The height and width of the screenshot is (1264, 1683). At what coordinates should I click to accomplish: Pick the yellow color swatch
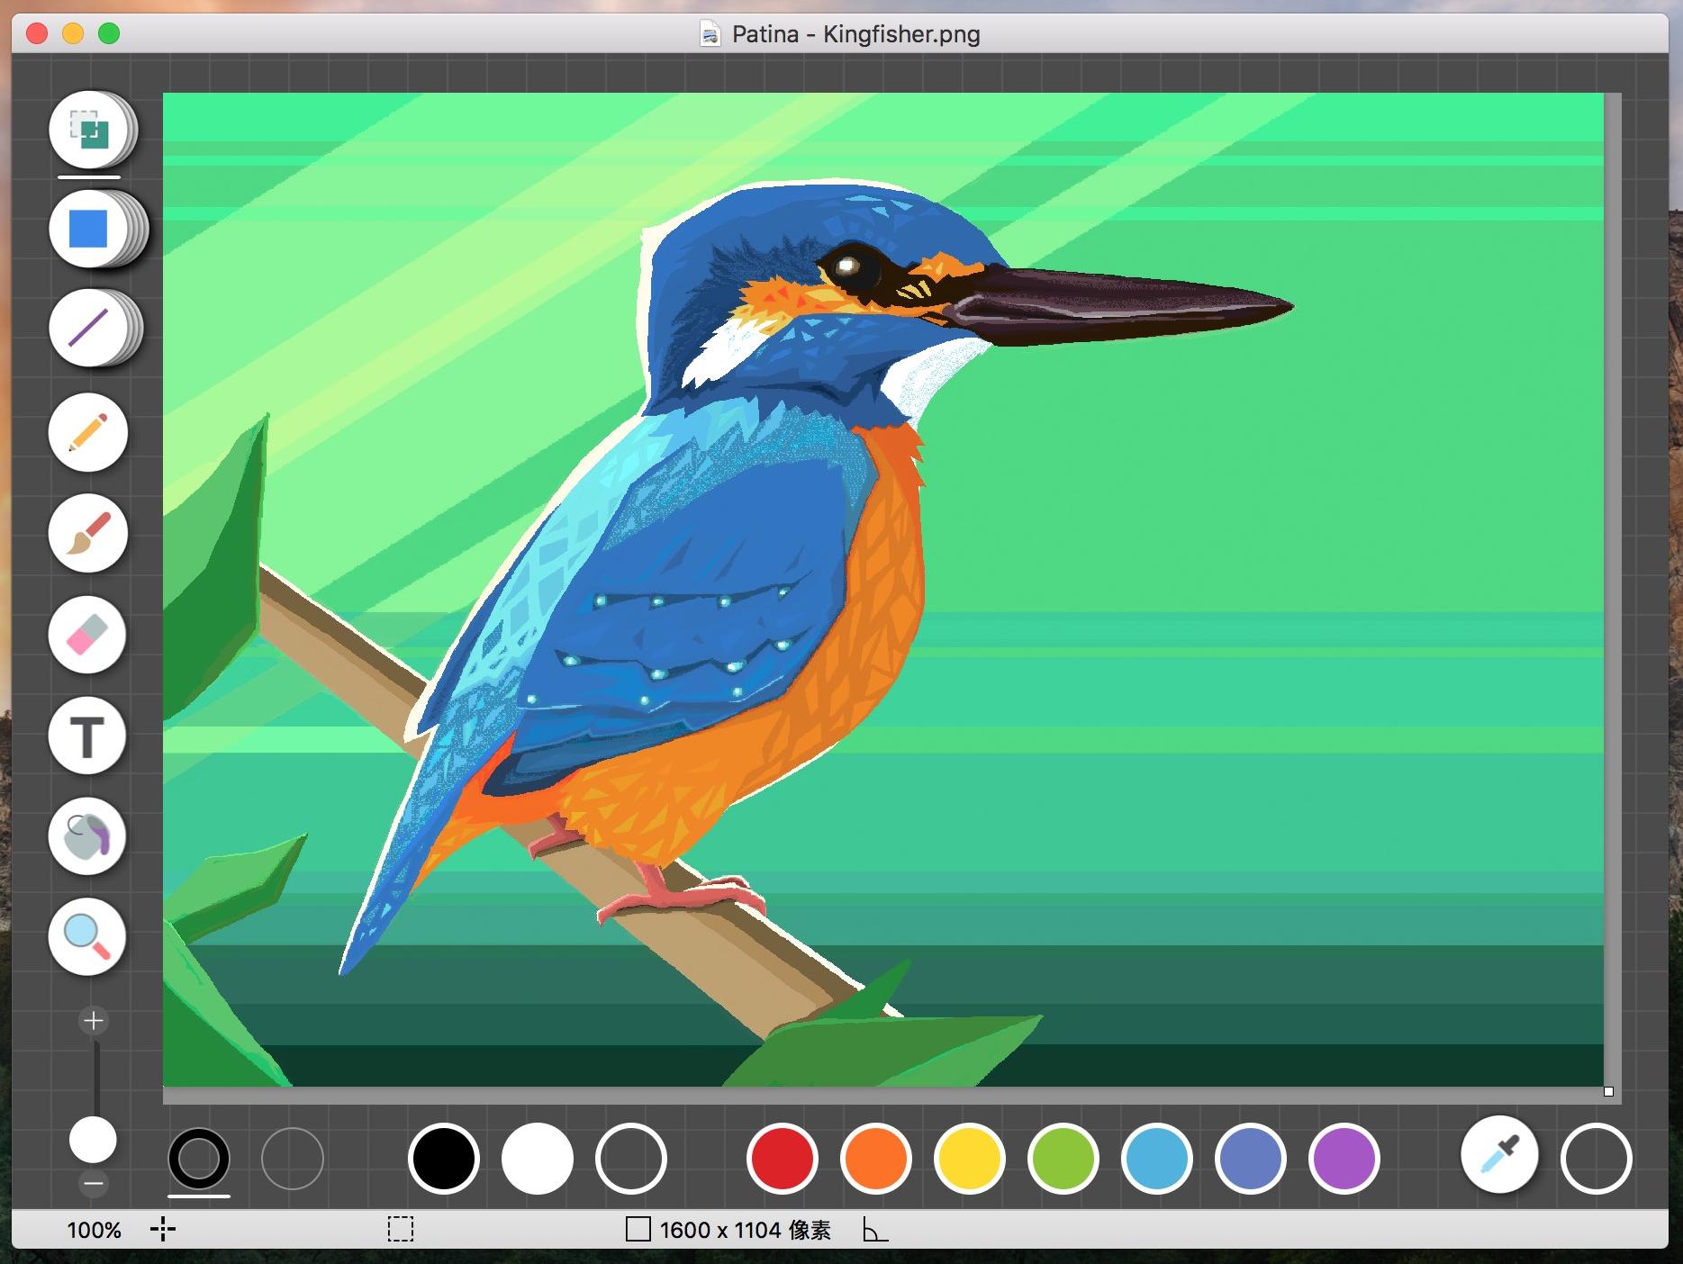[970, 1159]
